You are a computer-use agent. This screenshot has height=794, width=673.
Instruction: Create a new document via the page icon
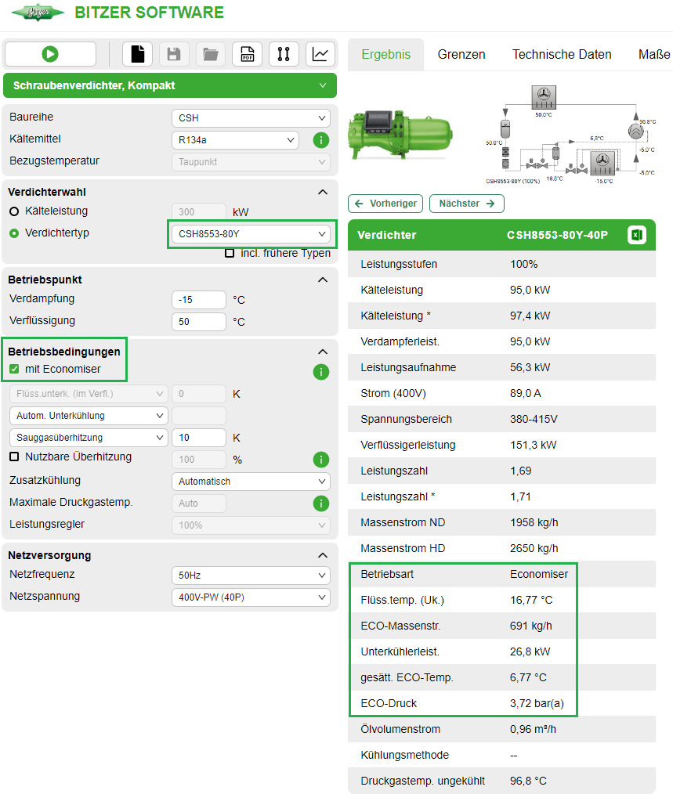coord(137,54)
